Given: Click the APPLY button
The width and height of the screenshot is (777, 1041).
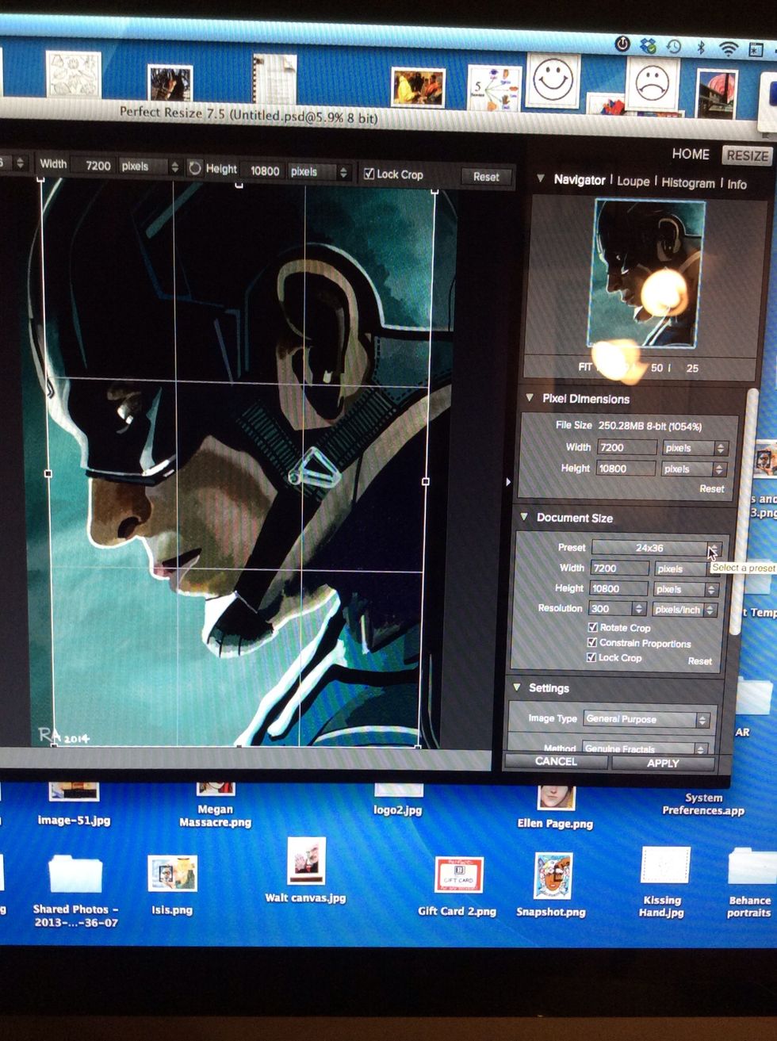Looking at the screenshot, I should point(663,763).
